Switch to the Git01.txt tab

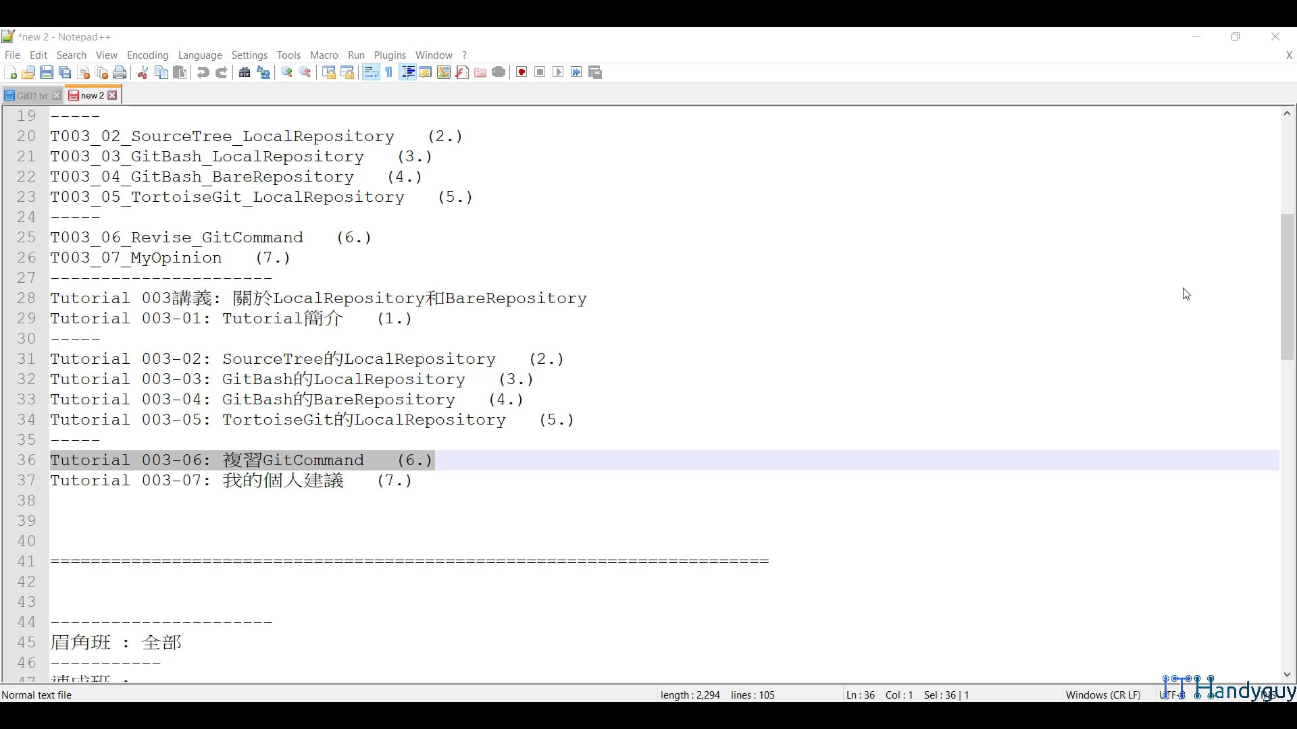(31, 96)
